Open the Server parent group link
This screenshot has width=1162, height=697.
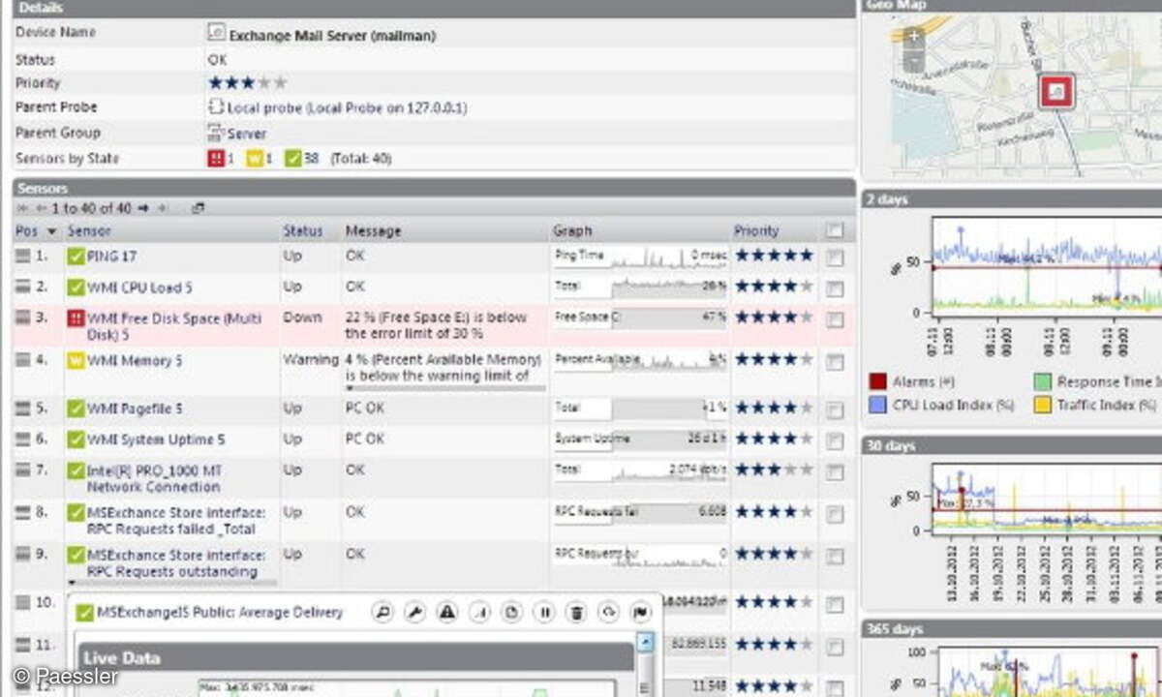[x=247, y=134]
